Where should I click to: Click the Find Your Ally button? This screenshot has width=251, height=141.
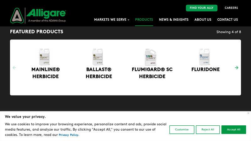pos(201,8)
